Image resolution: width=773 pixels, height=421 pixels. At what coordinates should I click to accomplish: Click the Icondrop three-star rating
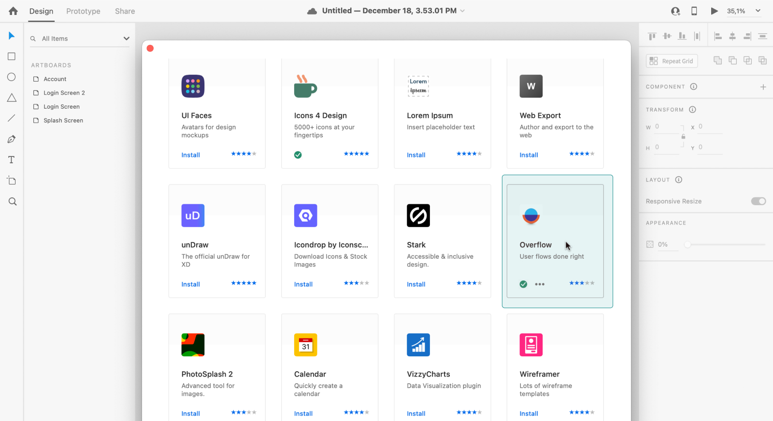point(357,283)
